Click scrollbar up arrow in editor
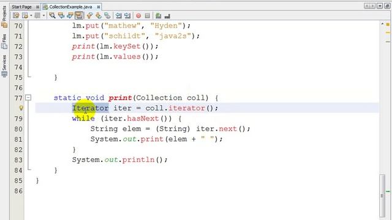This screenshot has height=220, width=392. (382, 24)
